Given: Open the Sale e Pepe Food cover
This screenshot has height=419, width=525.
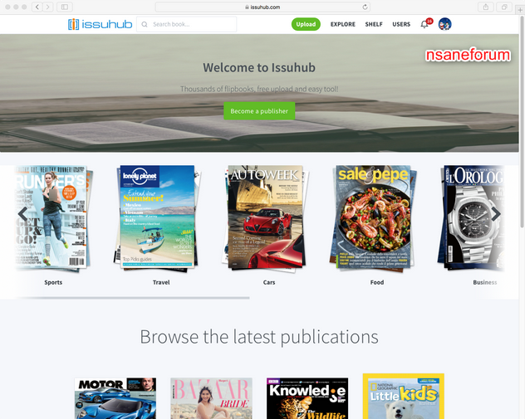Looking at the screenshot, I should (x=373, y=217).
